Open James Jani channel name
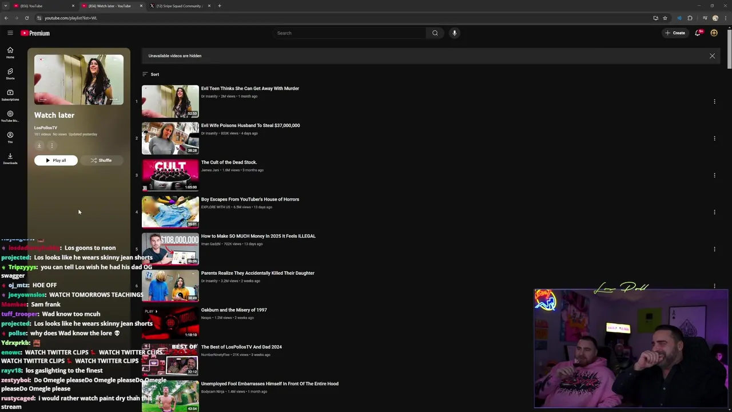The width and height of the screenshot is (732, 412). (x=210, y=170)
